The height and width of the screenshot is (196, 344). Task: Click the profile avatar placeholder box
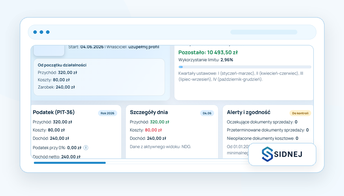[x=49, y=51]
